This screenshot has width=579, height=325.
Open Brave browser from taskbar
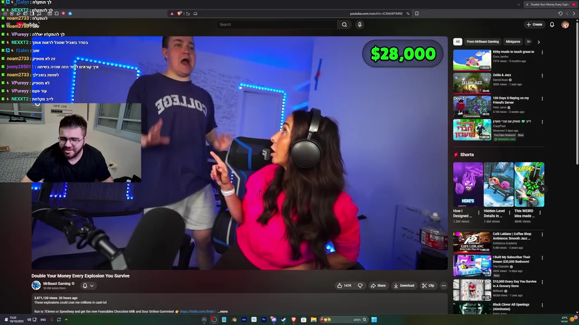click(x=294, y=320)
